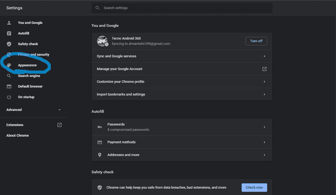Click the Safety check shield icon in sidebar

9,44
